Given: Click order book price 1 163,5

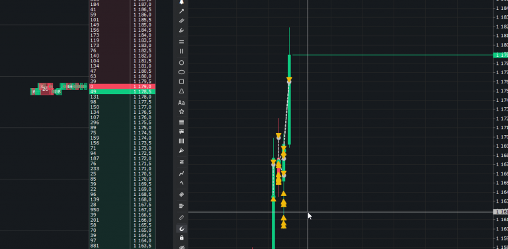Looking at the screenshot, I should pyautogui.click(x=142, y=246).
